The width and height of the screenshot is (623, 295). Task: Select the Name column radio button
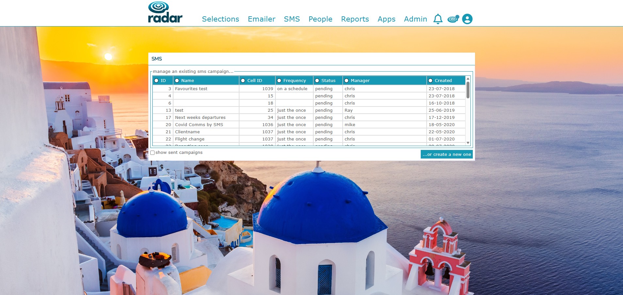[x=177, y=81]
